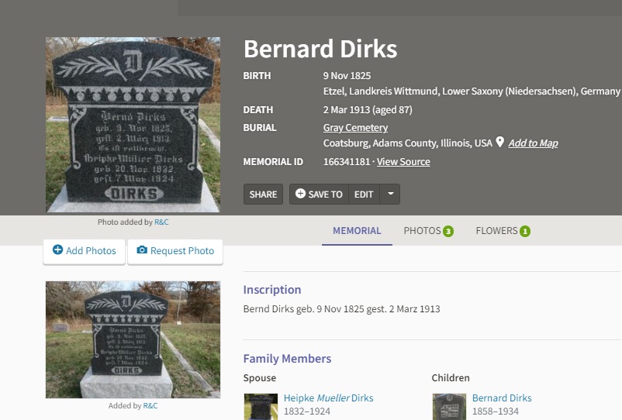Switch to the Memorial tab
Viewport: 622px width, 420px height.
pyautogui.click(x=357, y=231)
